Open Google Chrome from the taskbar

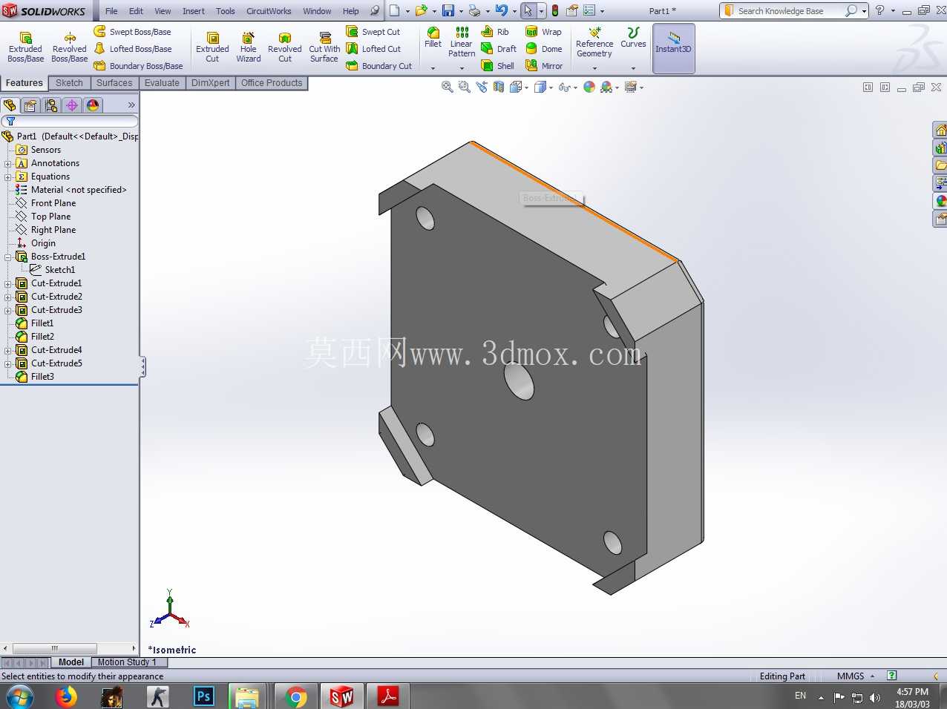click(295, 696)
